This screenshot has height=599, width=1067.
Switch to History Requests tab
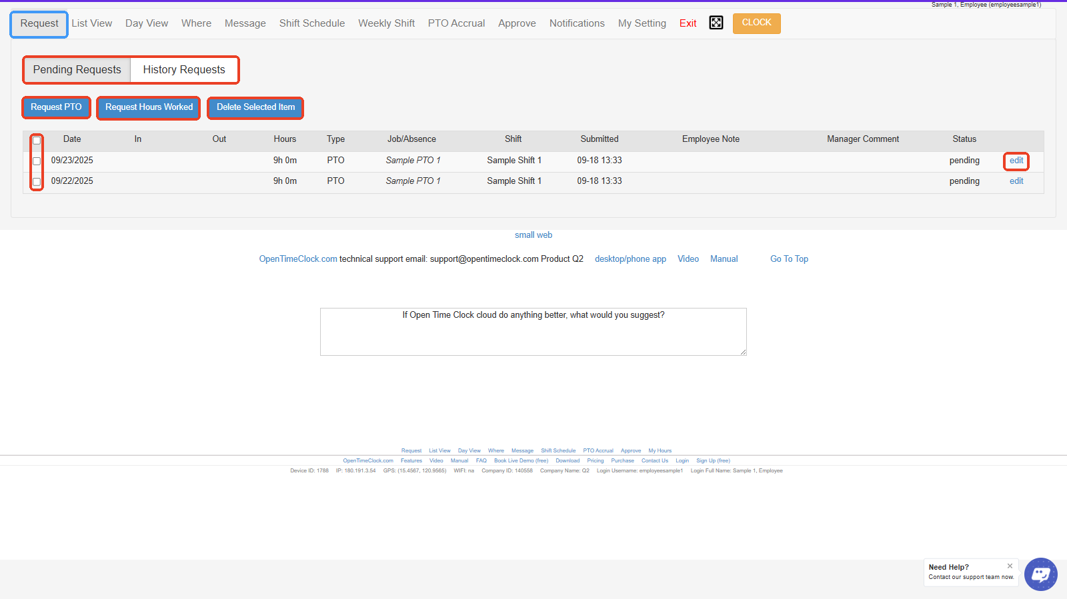(184, 70)
